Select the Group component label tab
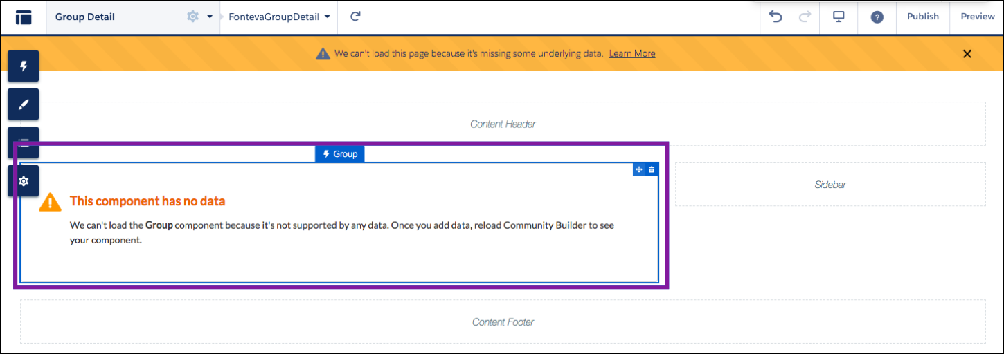The image size is (1004, 354). [339, 154]
